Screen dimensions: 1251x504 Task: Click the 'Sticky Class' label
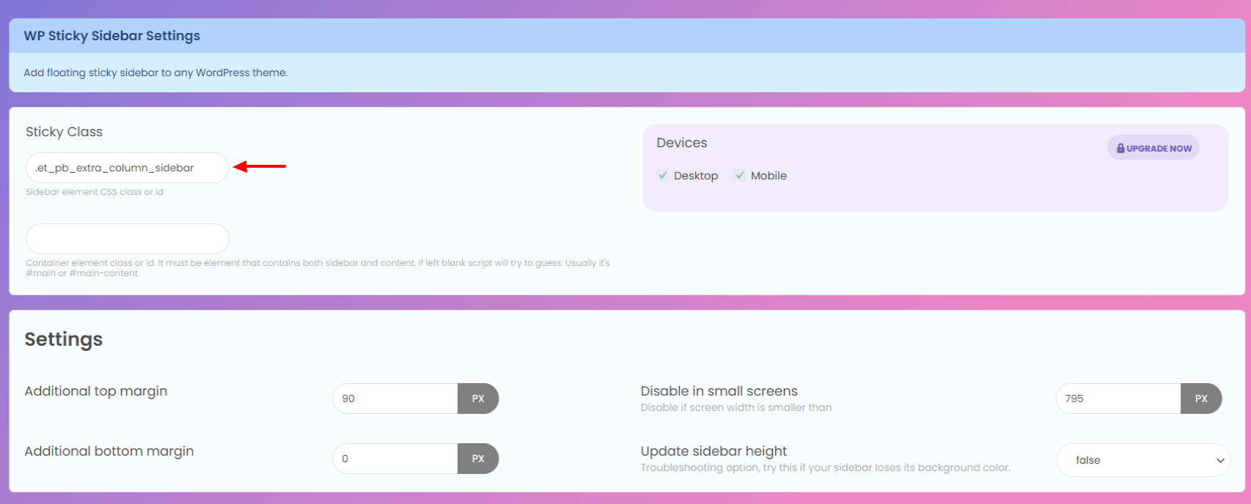click(x=65, y=132)
